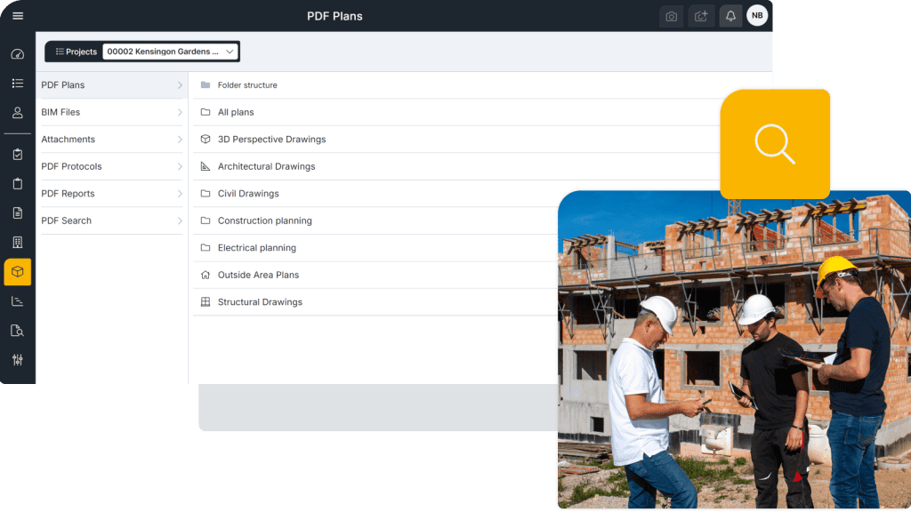Select the building icon in the left sidebar

tap(18, 241)
